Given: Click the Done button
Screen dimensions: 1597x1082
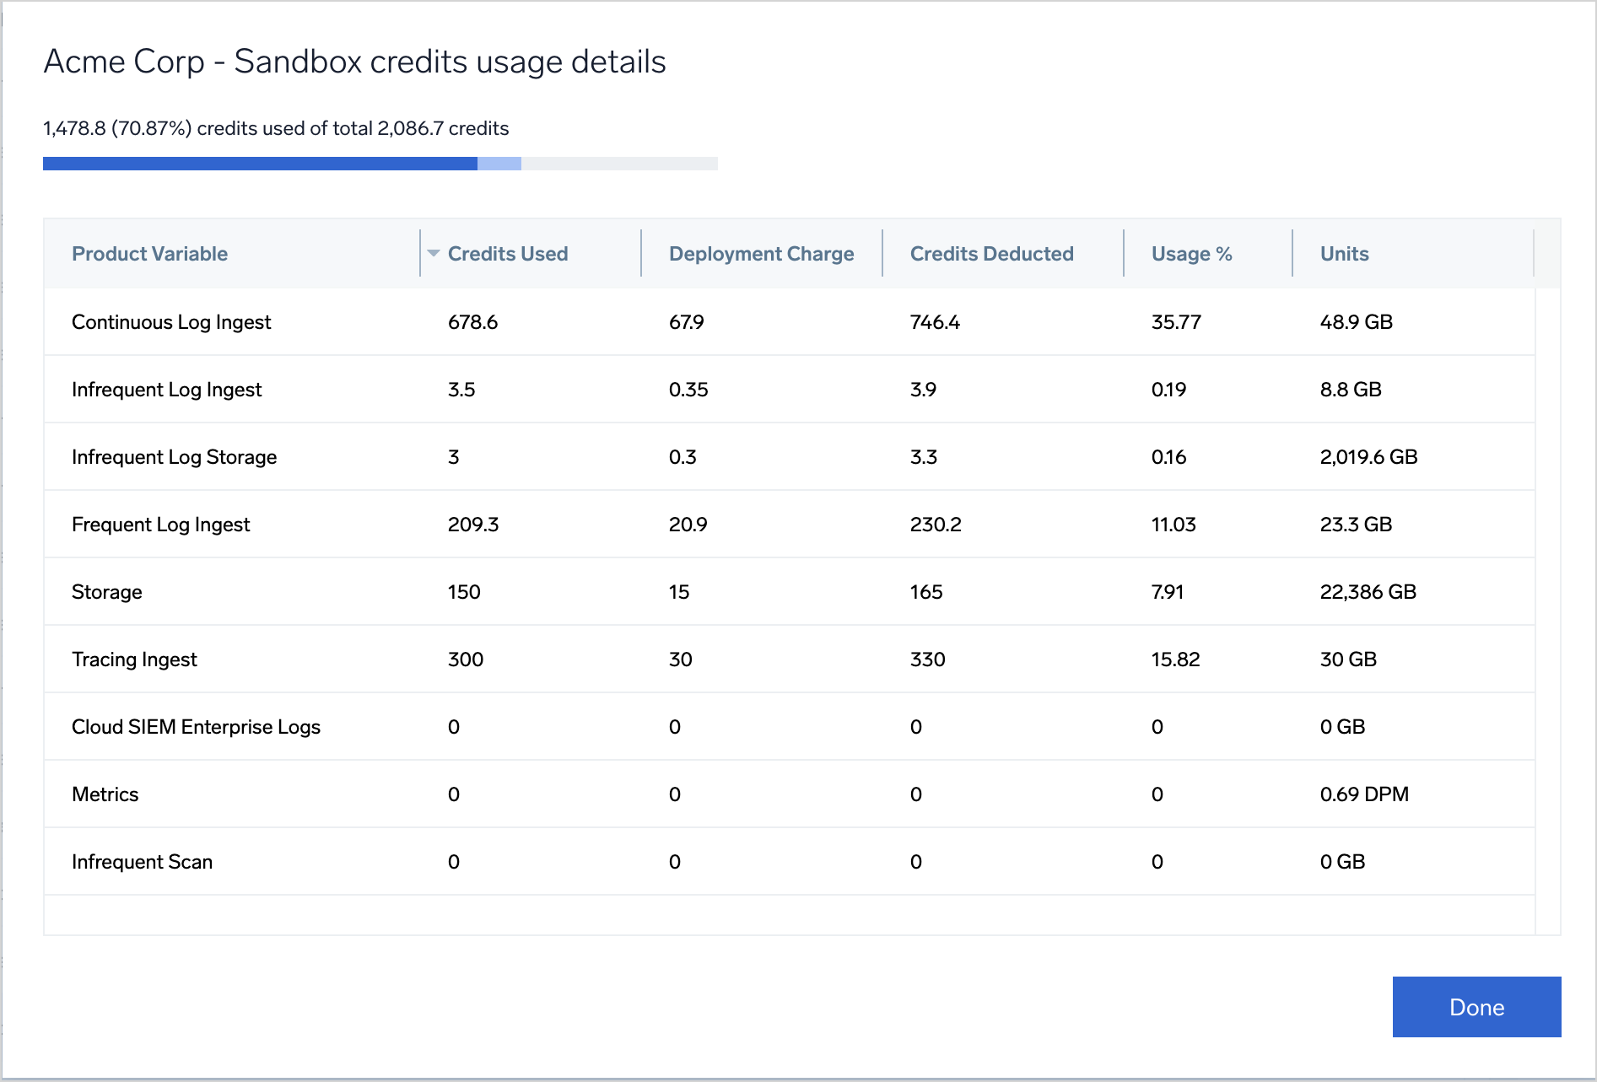Looking at the screenshot, I should (1476, 1007).
